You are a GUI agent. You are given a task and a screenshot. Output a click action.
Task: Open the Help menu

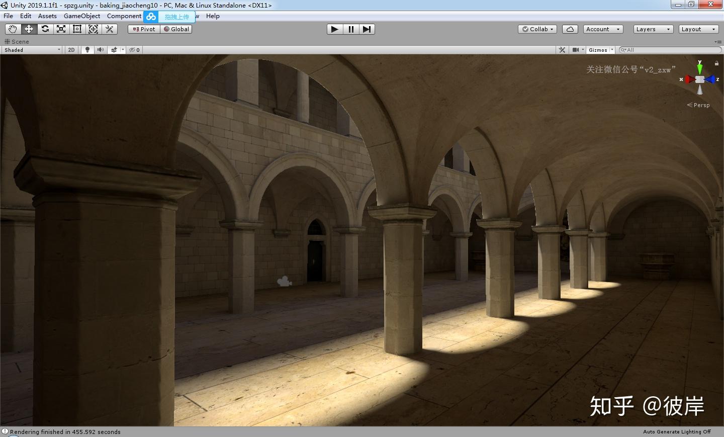coord(213,16)
